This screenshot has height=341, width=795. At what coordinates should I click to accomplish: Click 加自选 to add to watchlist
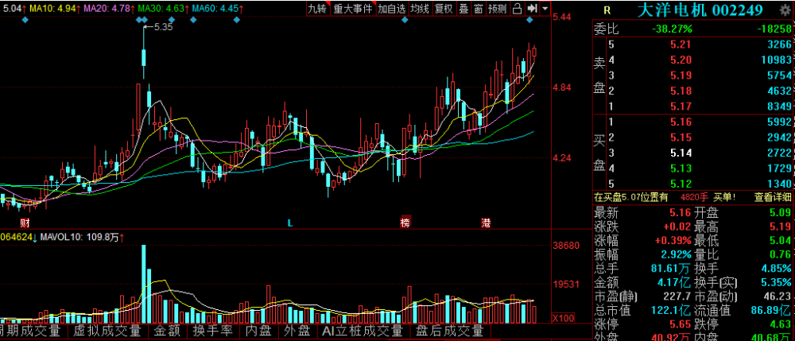[391, 9]
